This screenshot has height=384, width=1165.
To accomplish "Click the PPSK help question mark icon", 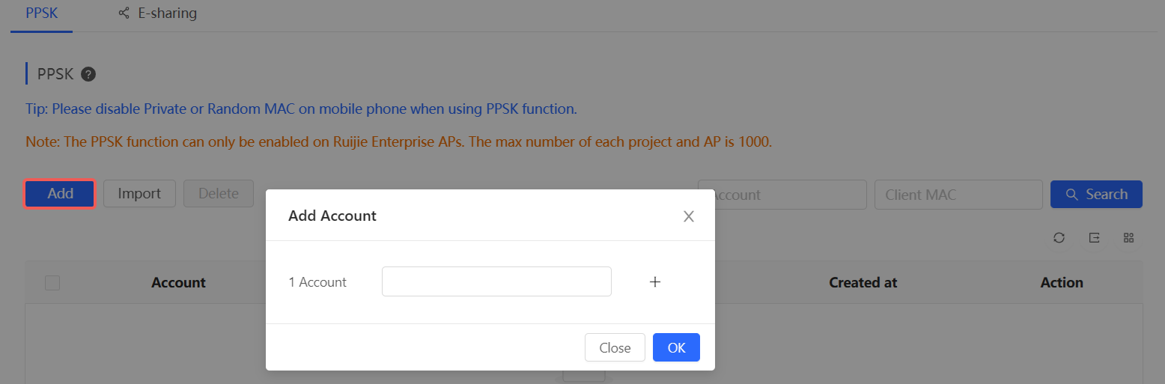I will (x=88, y=74).
